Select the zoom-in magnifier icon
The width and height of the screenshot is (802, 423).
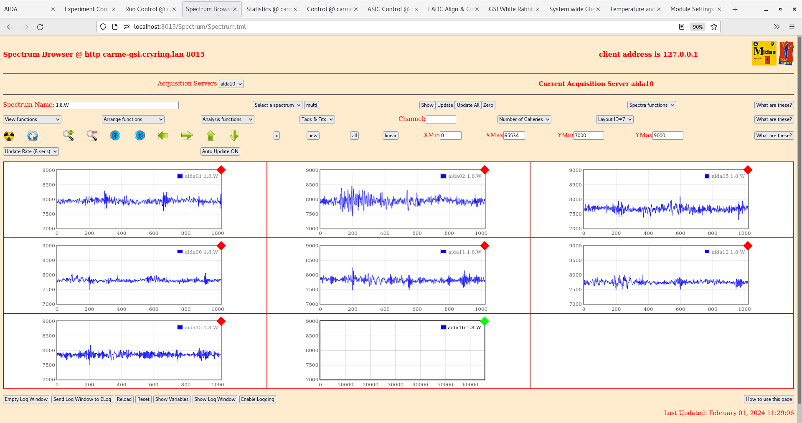pos(69,136)
